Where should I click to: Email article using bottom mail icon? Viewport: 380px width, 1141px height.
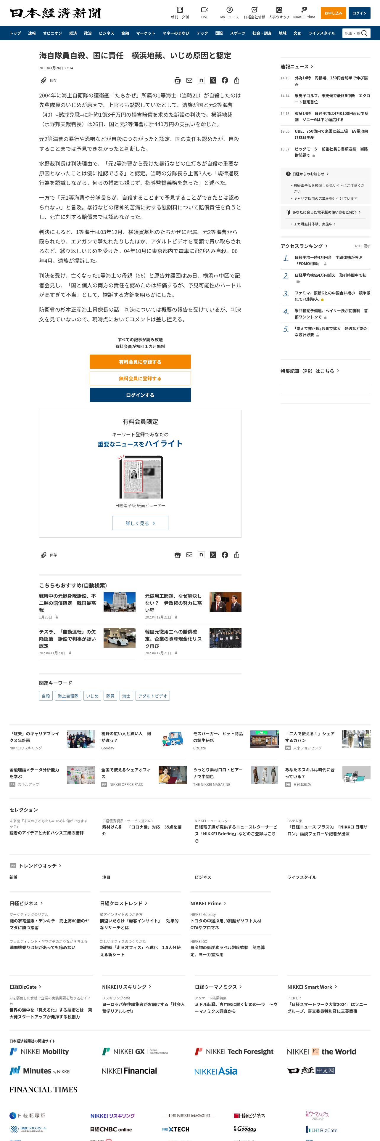click(189, 555)
